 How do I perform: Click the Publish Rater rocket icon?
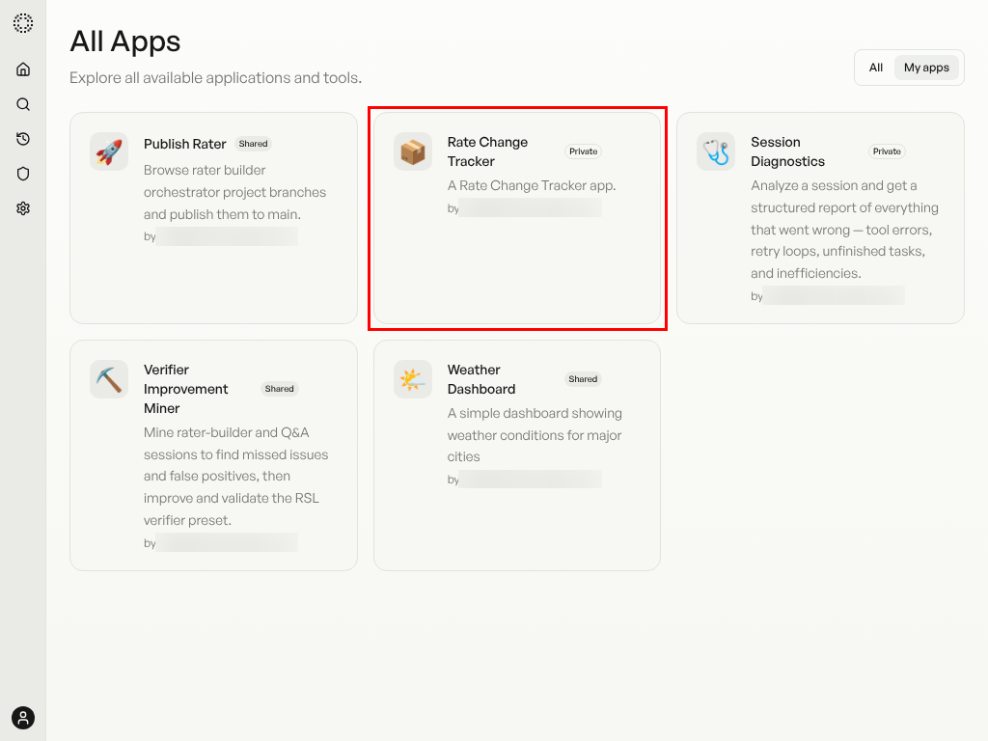(109, 151)
